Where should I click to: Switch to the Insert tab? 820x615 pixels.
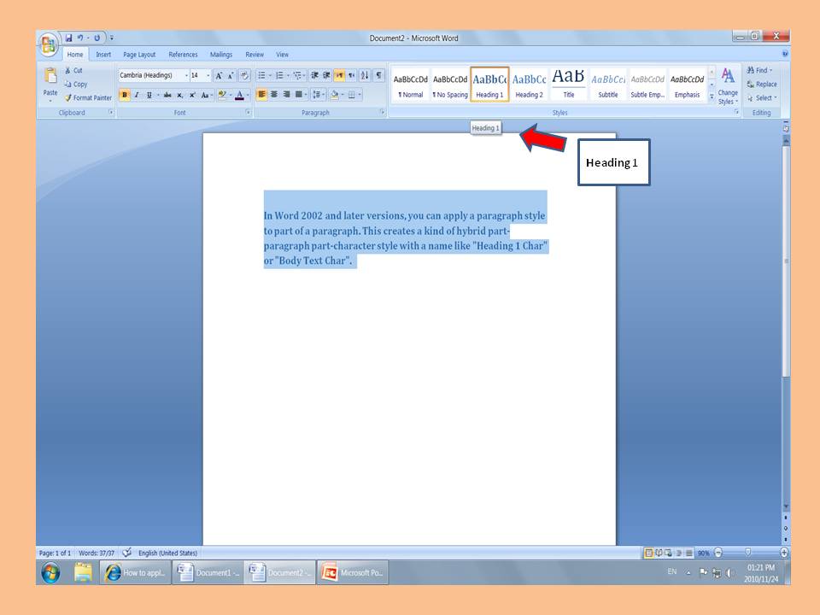pyautogui.click(x=103, y=55)
